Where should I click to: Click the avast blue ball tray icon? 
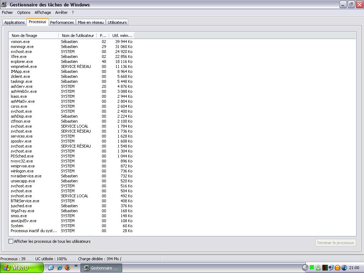(344, 268)
